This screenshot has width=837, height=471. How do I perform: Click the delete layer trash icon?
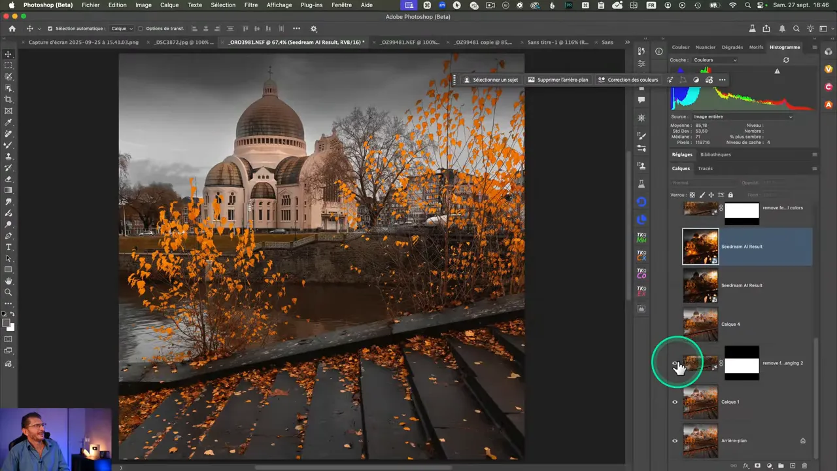coord(804,466)
